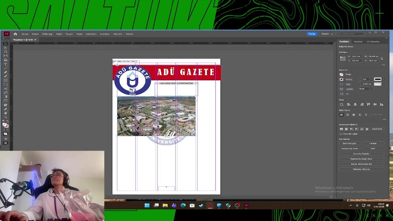Screen dimensions: 393x221
Task: Switch to the Sayfalar tab
Action: point(358,41)
